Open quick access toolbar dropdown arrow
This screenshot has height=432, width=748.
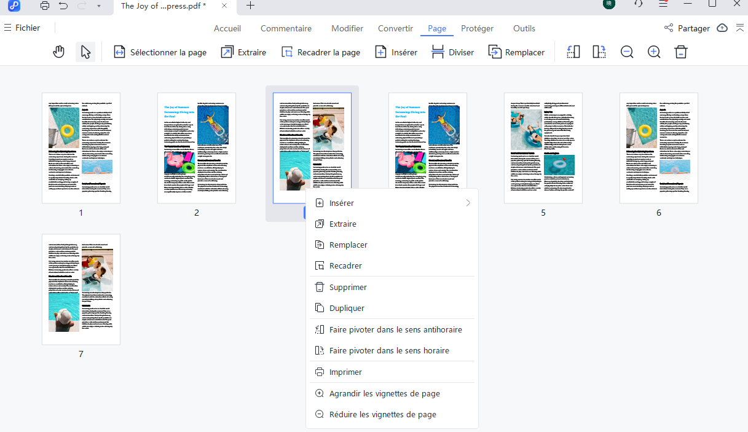pyautogui.click(x=99, y=6)
